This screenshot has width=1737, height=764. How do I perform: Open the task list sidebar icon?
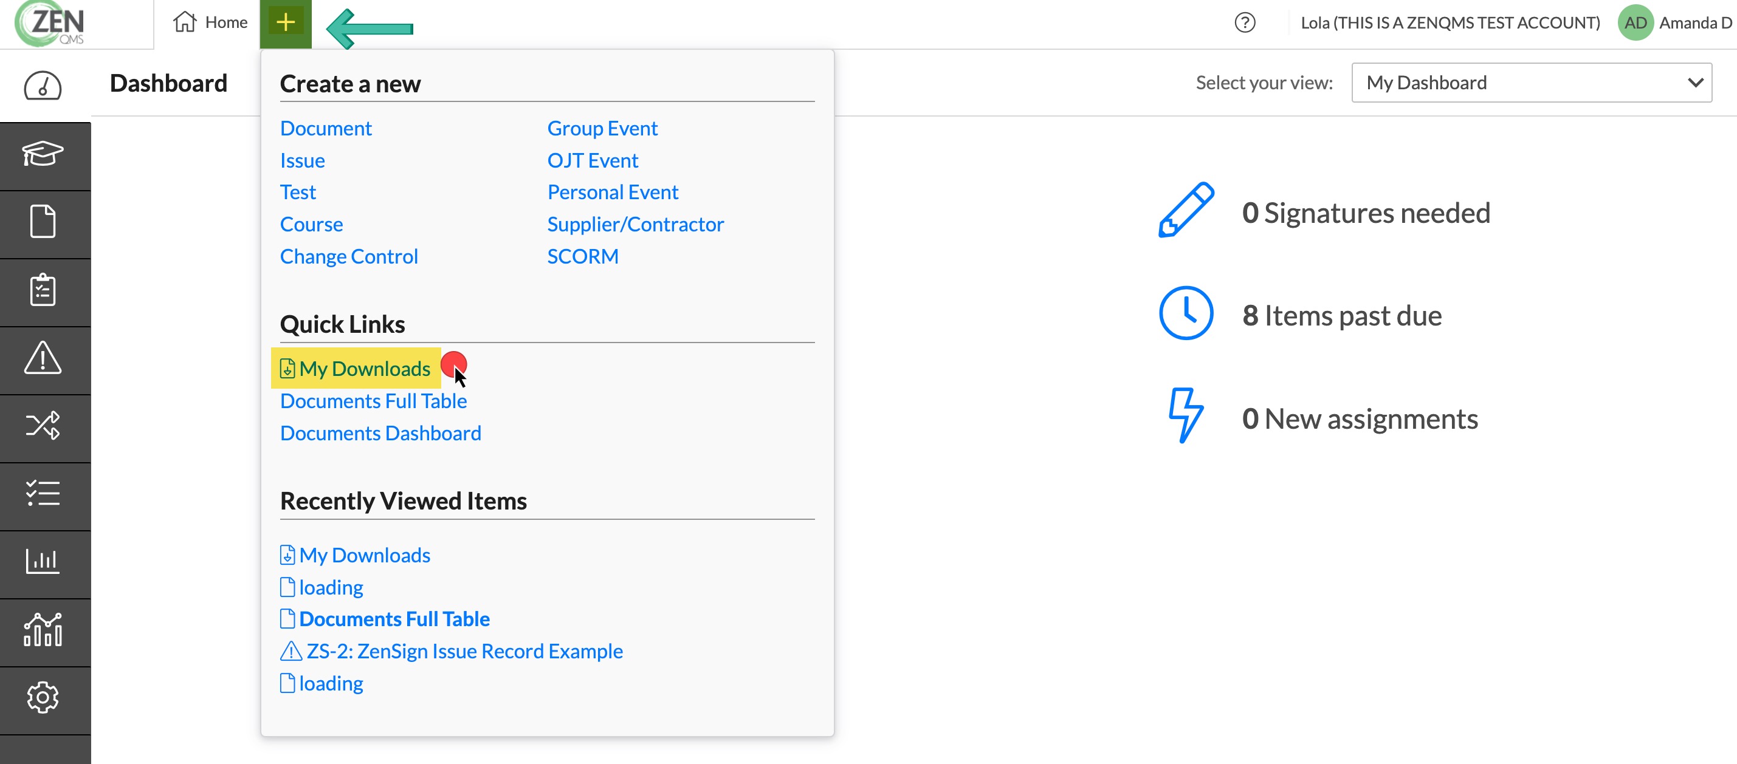(x=43, y=494)
